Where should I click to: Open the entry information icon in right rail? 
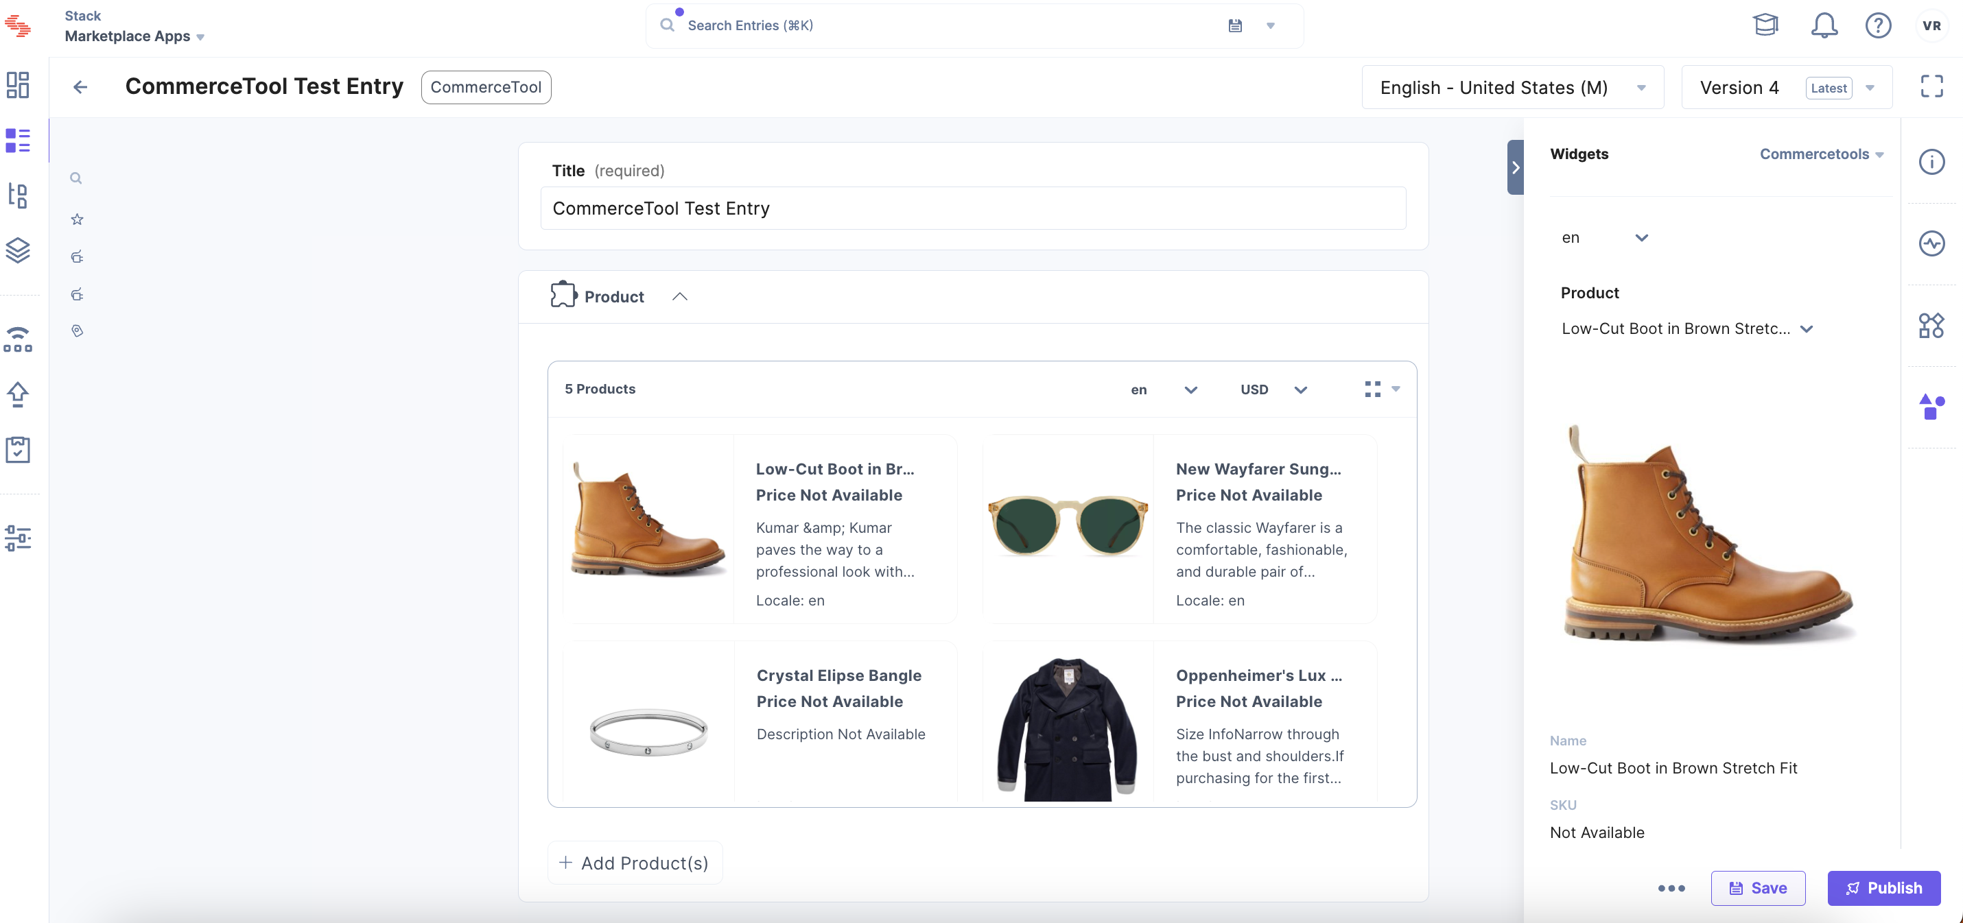coord(1931,161)
